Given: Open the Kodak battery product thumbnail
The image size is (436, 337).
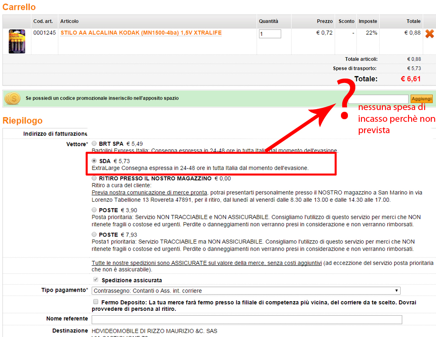Looking at the screenshot, I should 17,41.
